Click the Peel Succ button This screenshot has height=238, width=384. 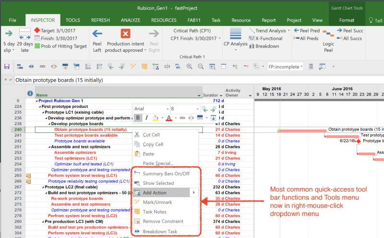click(350, 31)
